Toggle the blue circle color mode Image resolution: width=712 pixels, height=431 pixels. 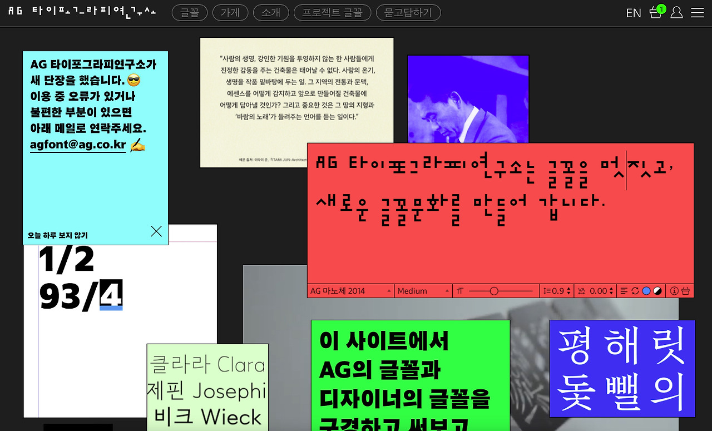(646, 290)
